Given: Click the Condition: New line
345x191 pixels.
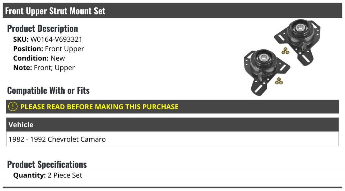Looking at the screenshot, I should (39, 58).
